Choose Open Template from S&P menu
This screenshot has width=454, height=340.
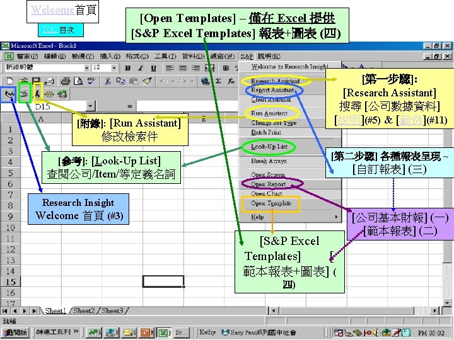click(271, 203)
